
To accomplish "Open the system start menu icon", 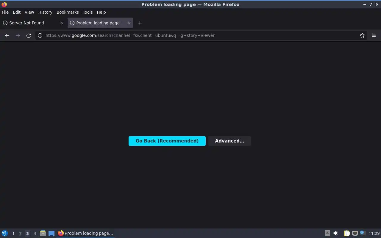I will [x=5, y=233].
